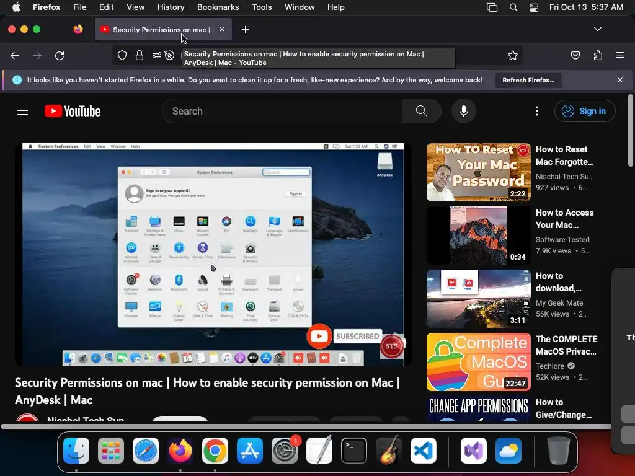Screen dimensions: 635x476
Task: Open the YouTube guide hamburger menu
Action: tap(22, 111)
